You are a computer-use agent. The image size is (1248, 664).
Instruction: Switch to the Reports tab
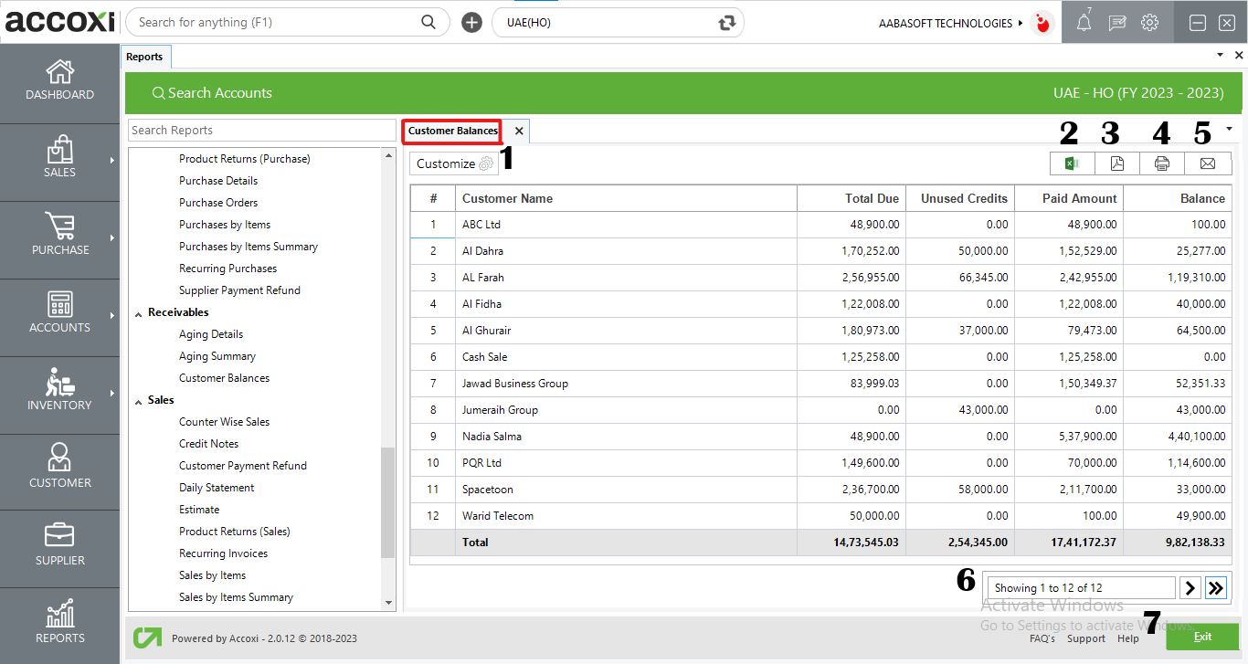tap(145, 56)
